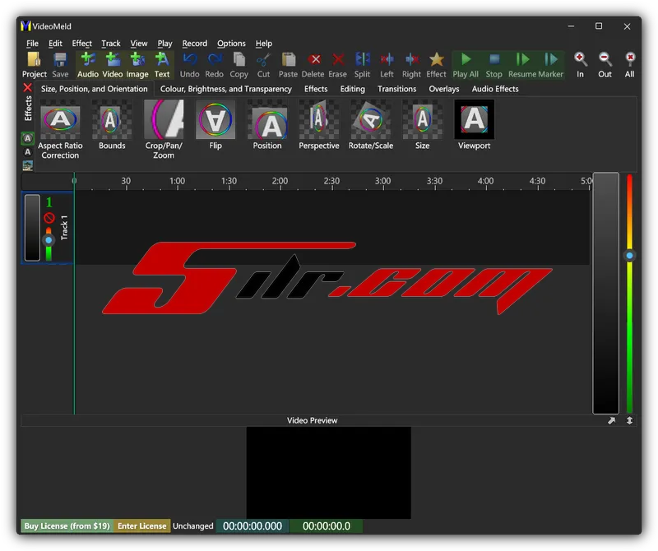Zoom Out on the timeline

(x=605, y=65)
